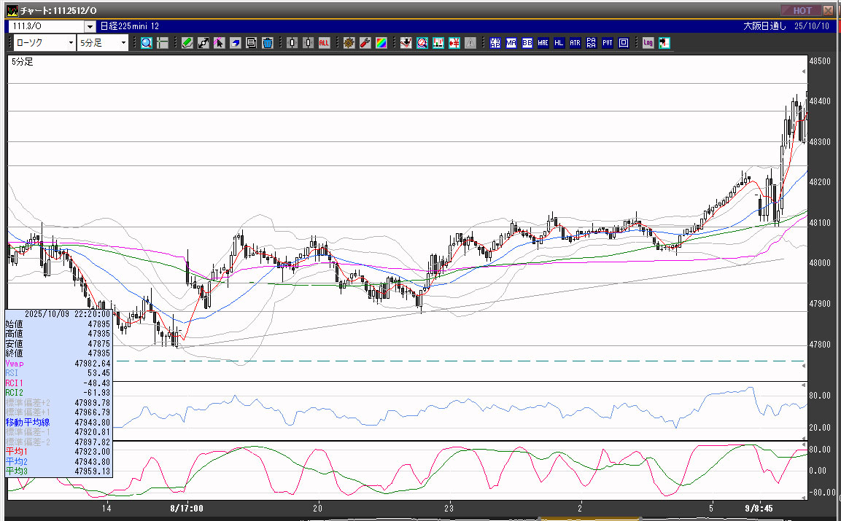Image resolution: width=841 pixels, height=521 pixels.
Task: Toggle Log scale on the chart
Action: click(x=648, y=43)
